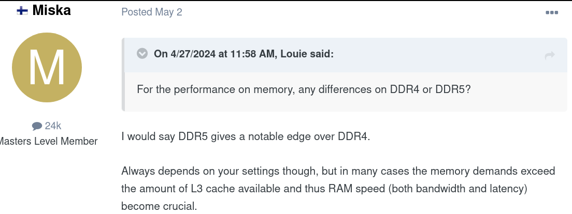
Task: Open the three-dot post options menu
Action: pos(552,12)
